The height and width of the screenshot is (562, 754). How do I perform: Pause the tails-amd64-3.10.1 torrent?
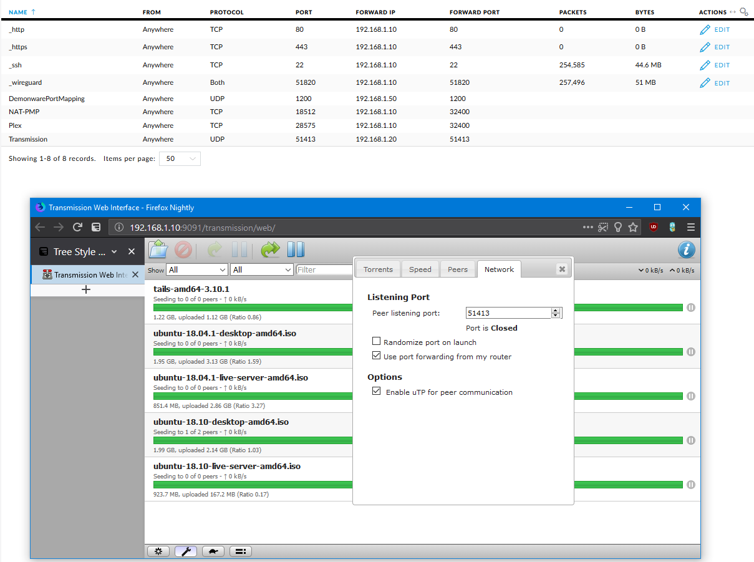[690, 308]
